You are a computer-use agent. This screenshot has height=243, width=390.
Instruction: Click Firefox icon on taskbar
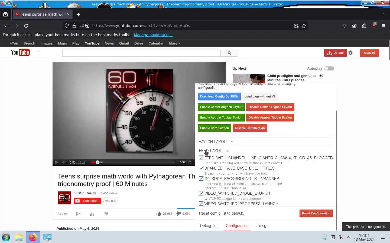(x=33, y=237)
